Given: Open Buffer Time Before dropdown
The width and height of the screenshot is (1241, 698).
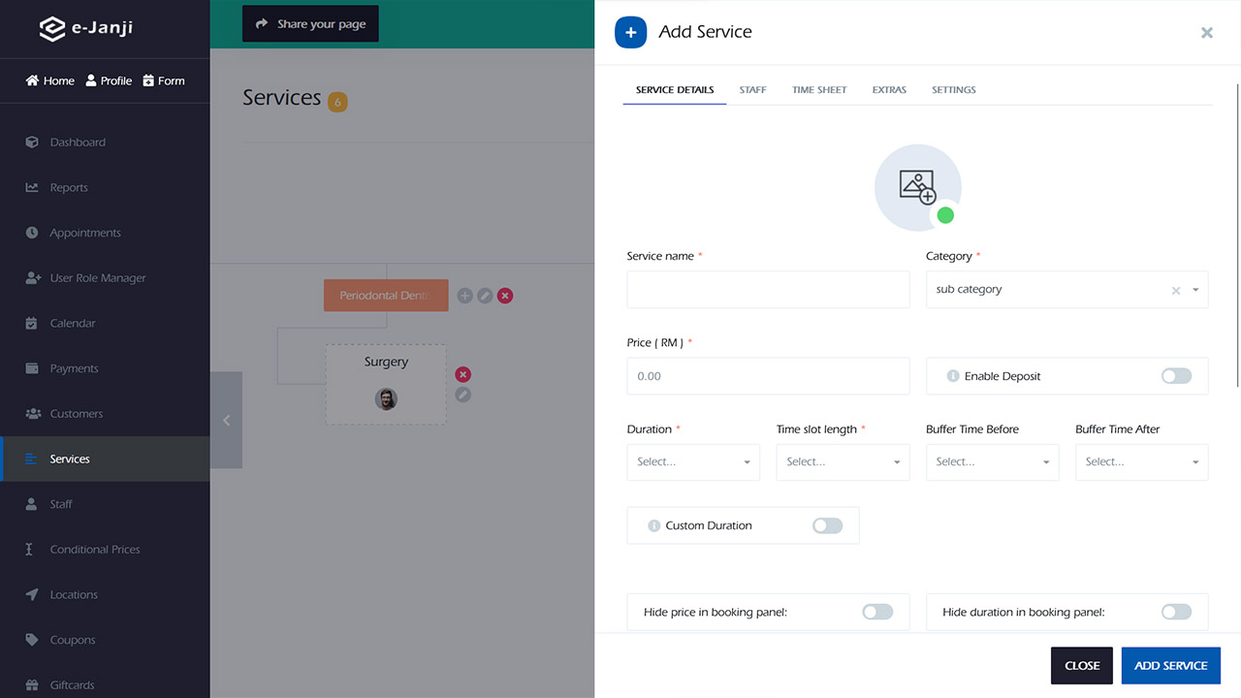Looking at the screenshot, I should pyautogui.click(x=992, y=462).
